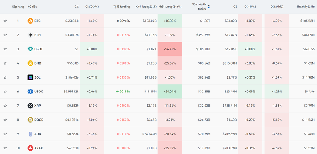Sort by OI (1h%) column header
Viewport: 317px width, 154px height.
250,7
